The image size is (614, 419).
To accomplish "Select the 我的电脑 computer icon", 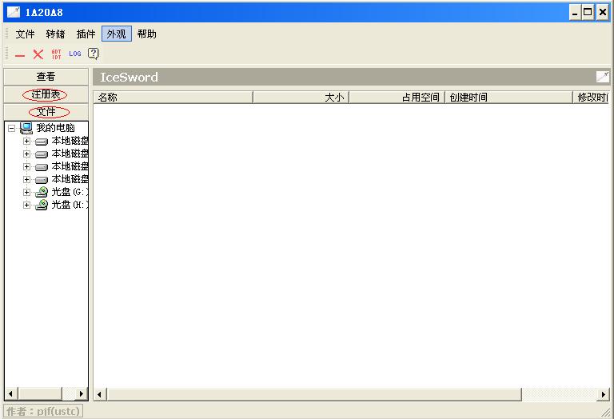I will coord(26,128).
